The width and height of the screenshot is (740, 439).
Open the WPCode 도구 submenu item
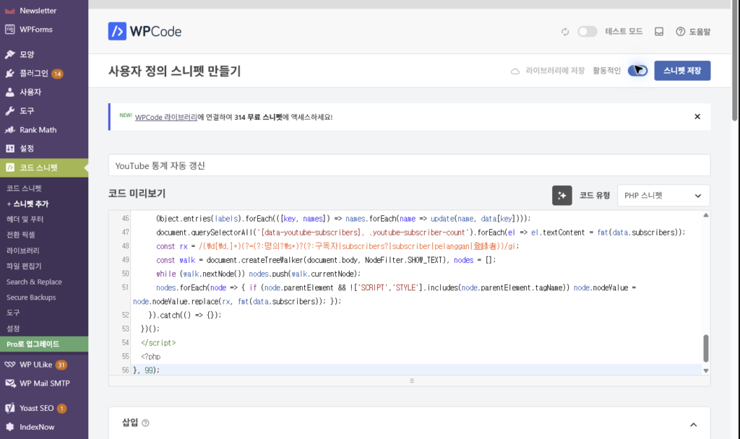pyautogui.click(x=13, y=313)
